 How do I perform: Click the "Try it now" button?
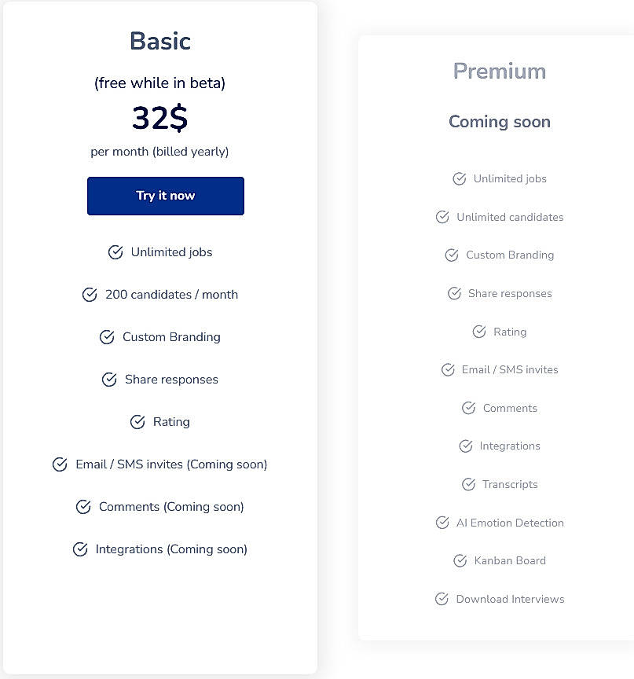point(165,196)
